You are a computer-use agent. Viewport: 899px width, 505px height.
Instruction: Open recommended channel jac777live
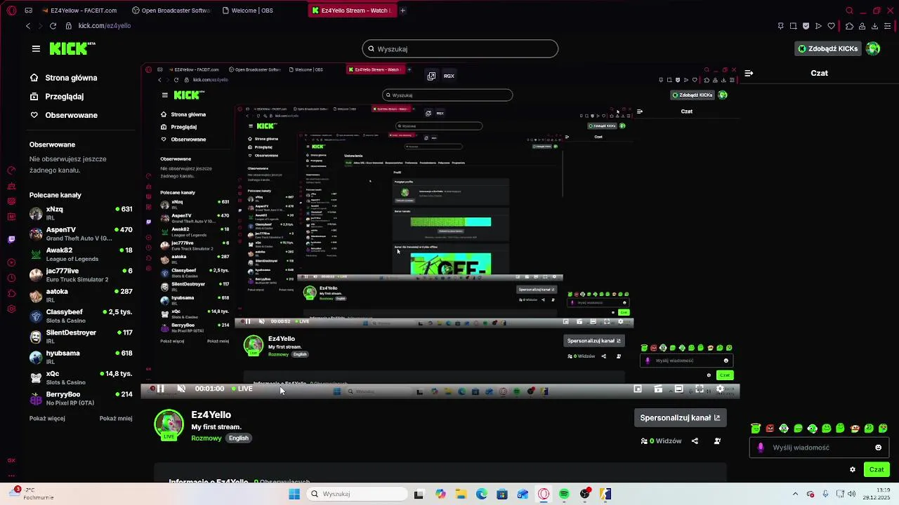81,275
